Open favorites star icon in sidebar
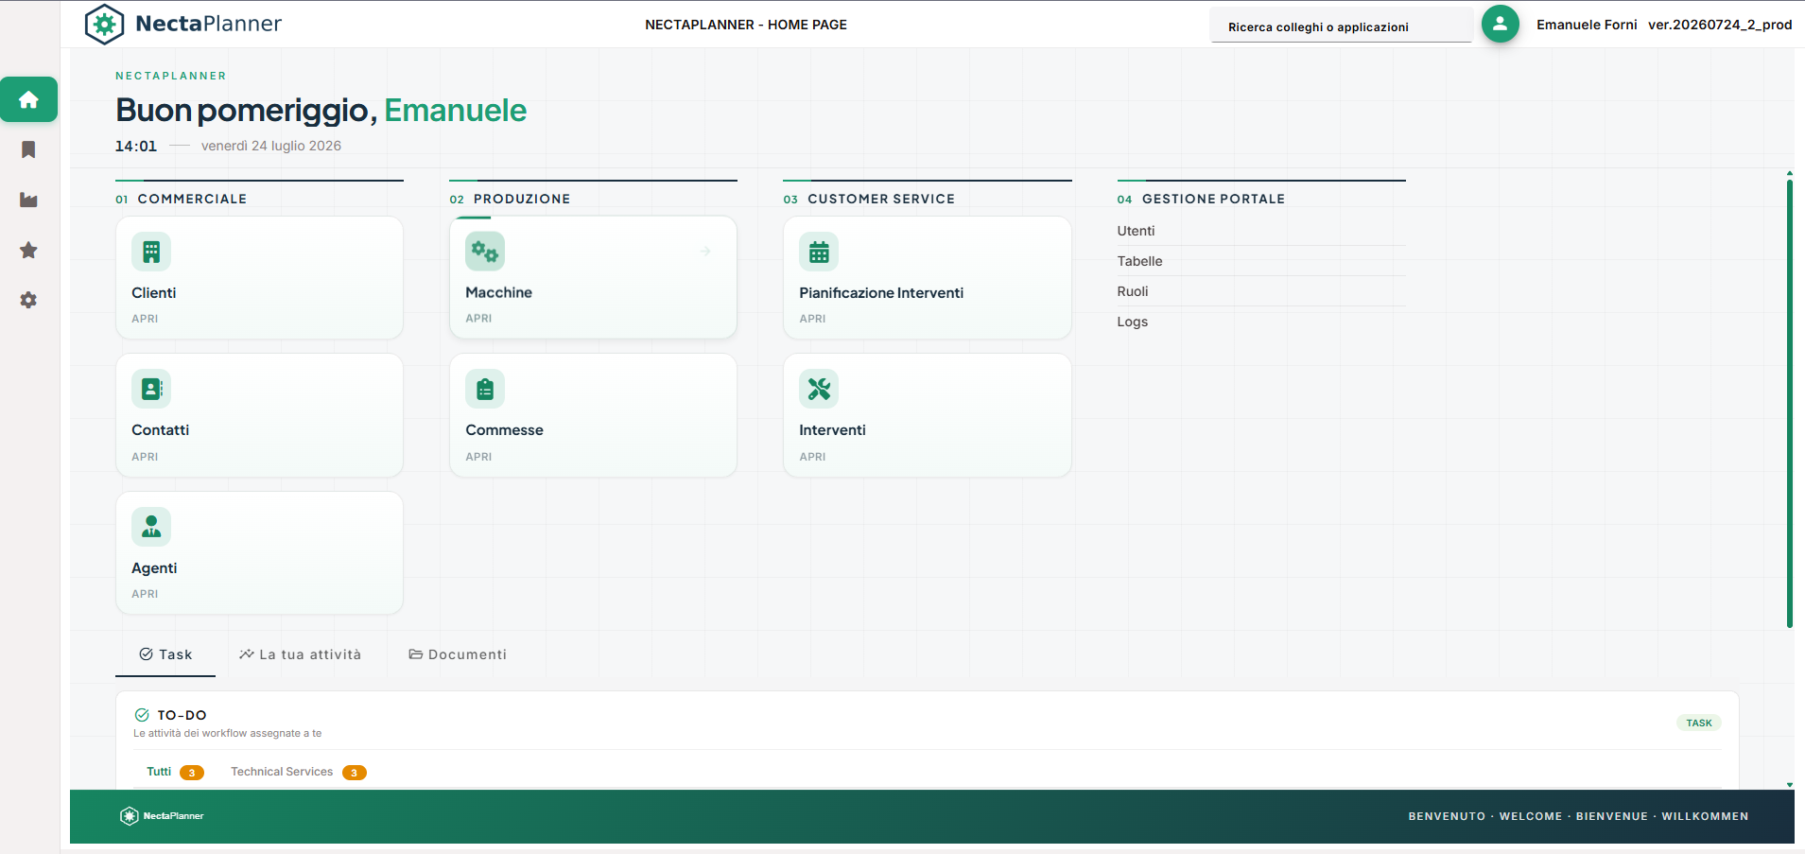 coord(28,250)
